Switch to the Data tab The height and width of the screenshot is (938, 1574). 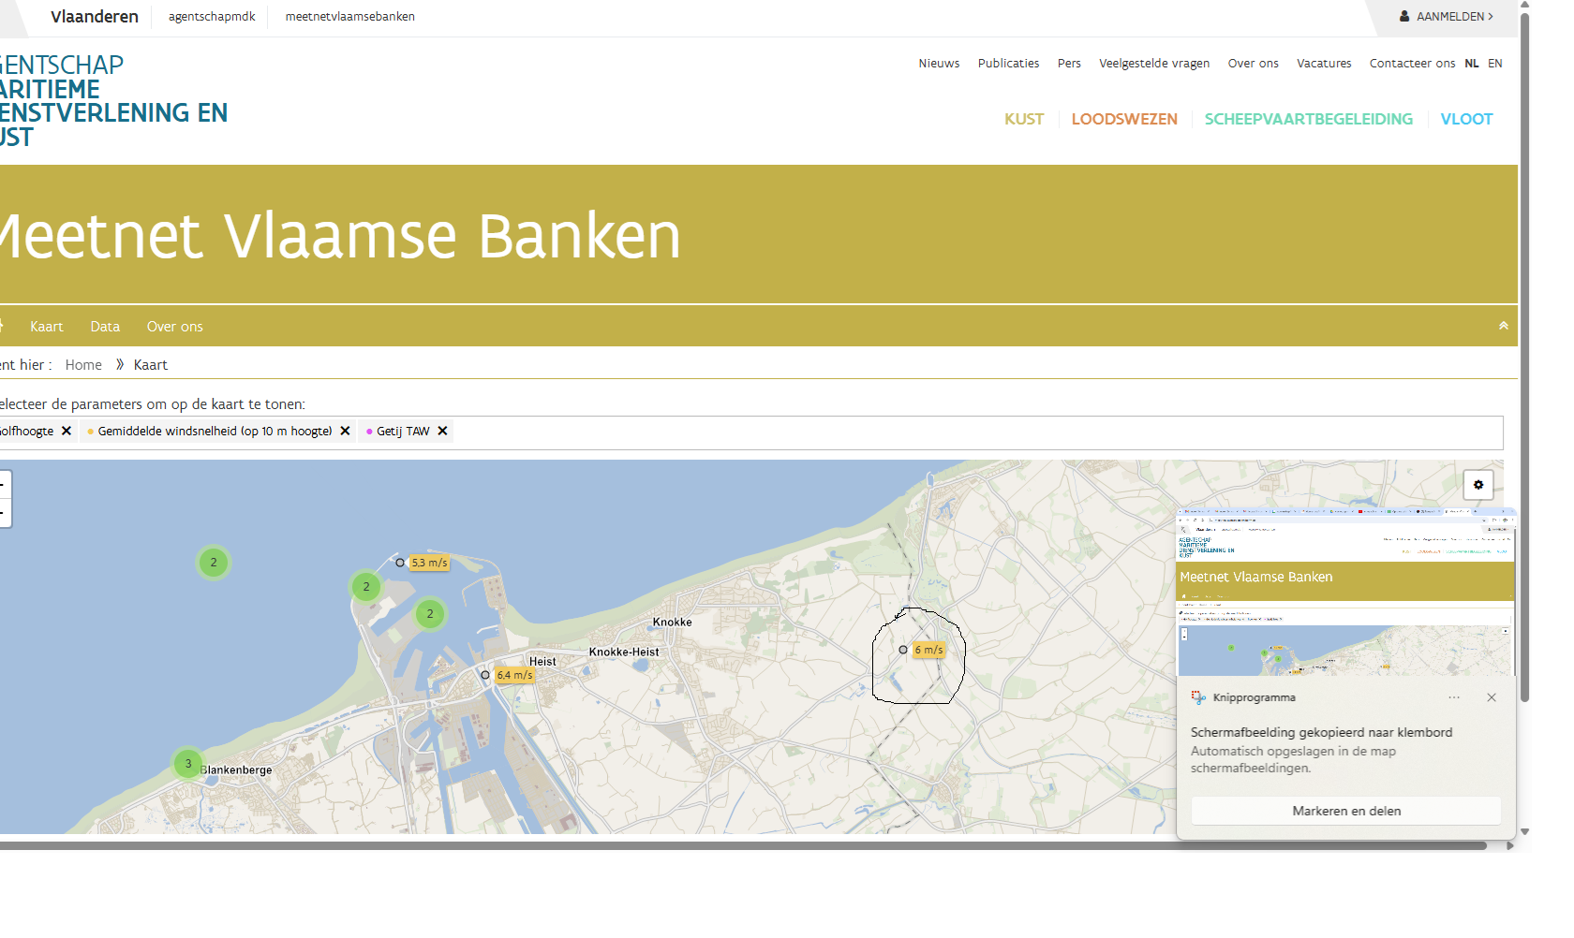click(105, 327)
